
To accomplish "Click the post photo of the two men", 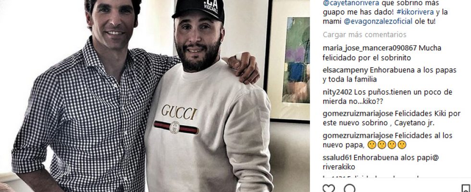I will pyautogui.click(x=155, y=96).
